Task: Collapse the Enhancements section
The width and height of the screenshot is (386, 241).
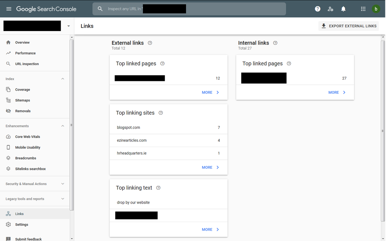Action: click(x=63, y=126)
